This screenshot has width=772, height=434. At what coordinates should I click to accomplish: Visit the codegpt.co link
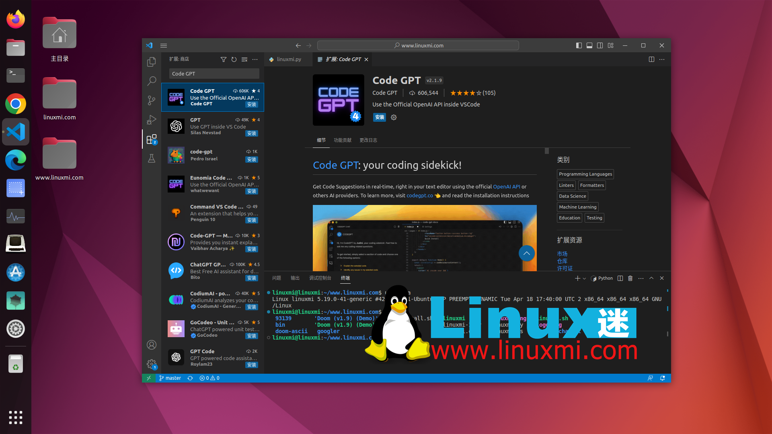tap(420, 196)
